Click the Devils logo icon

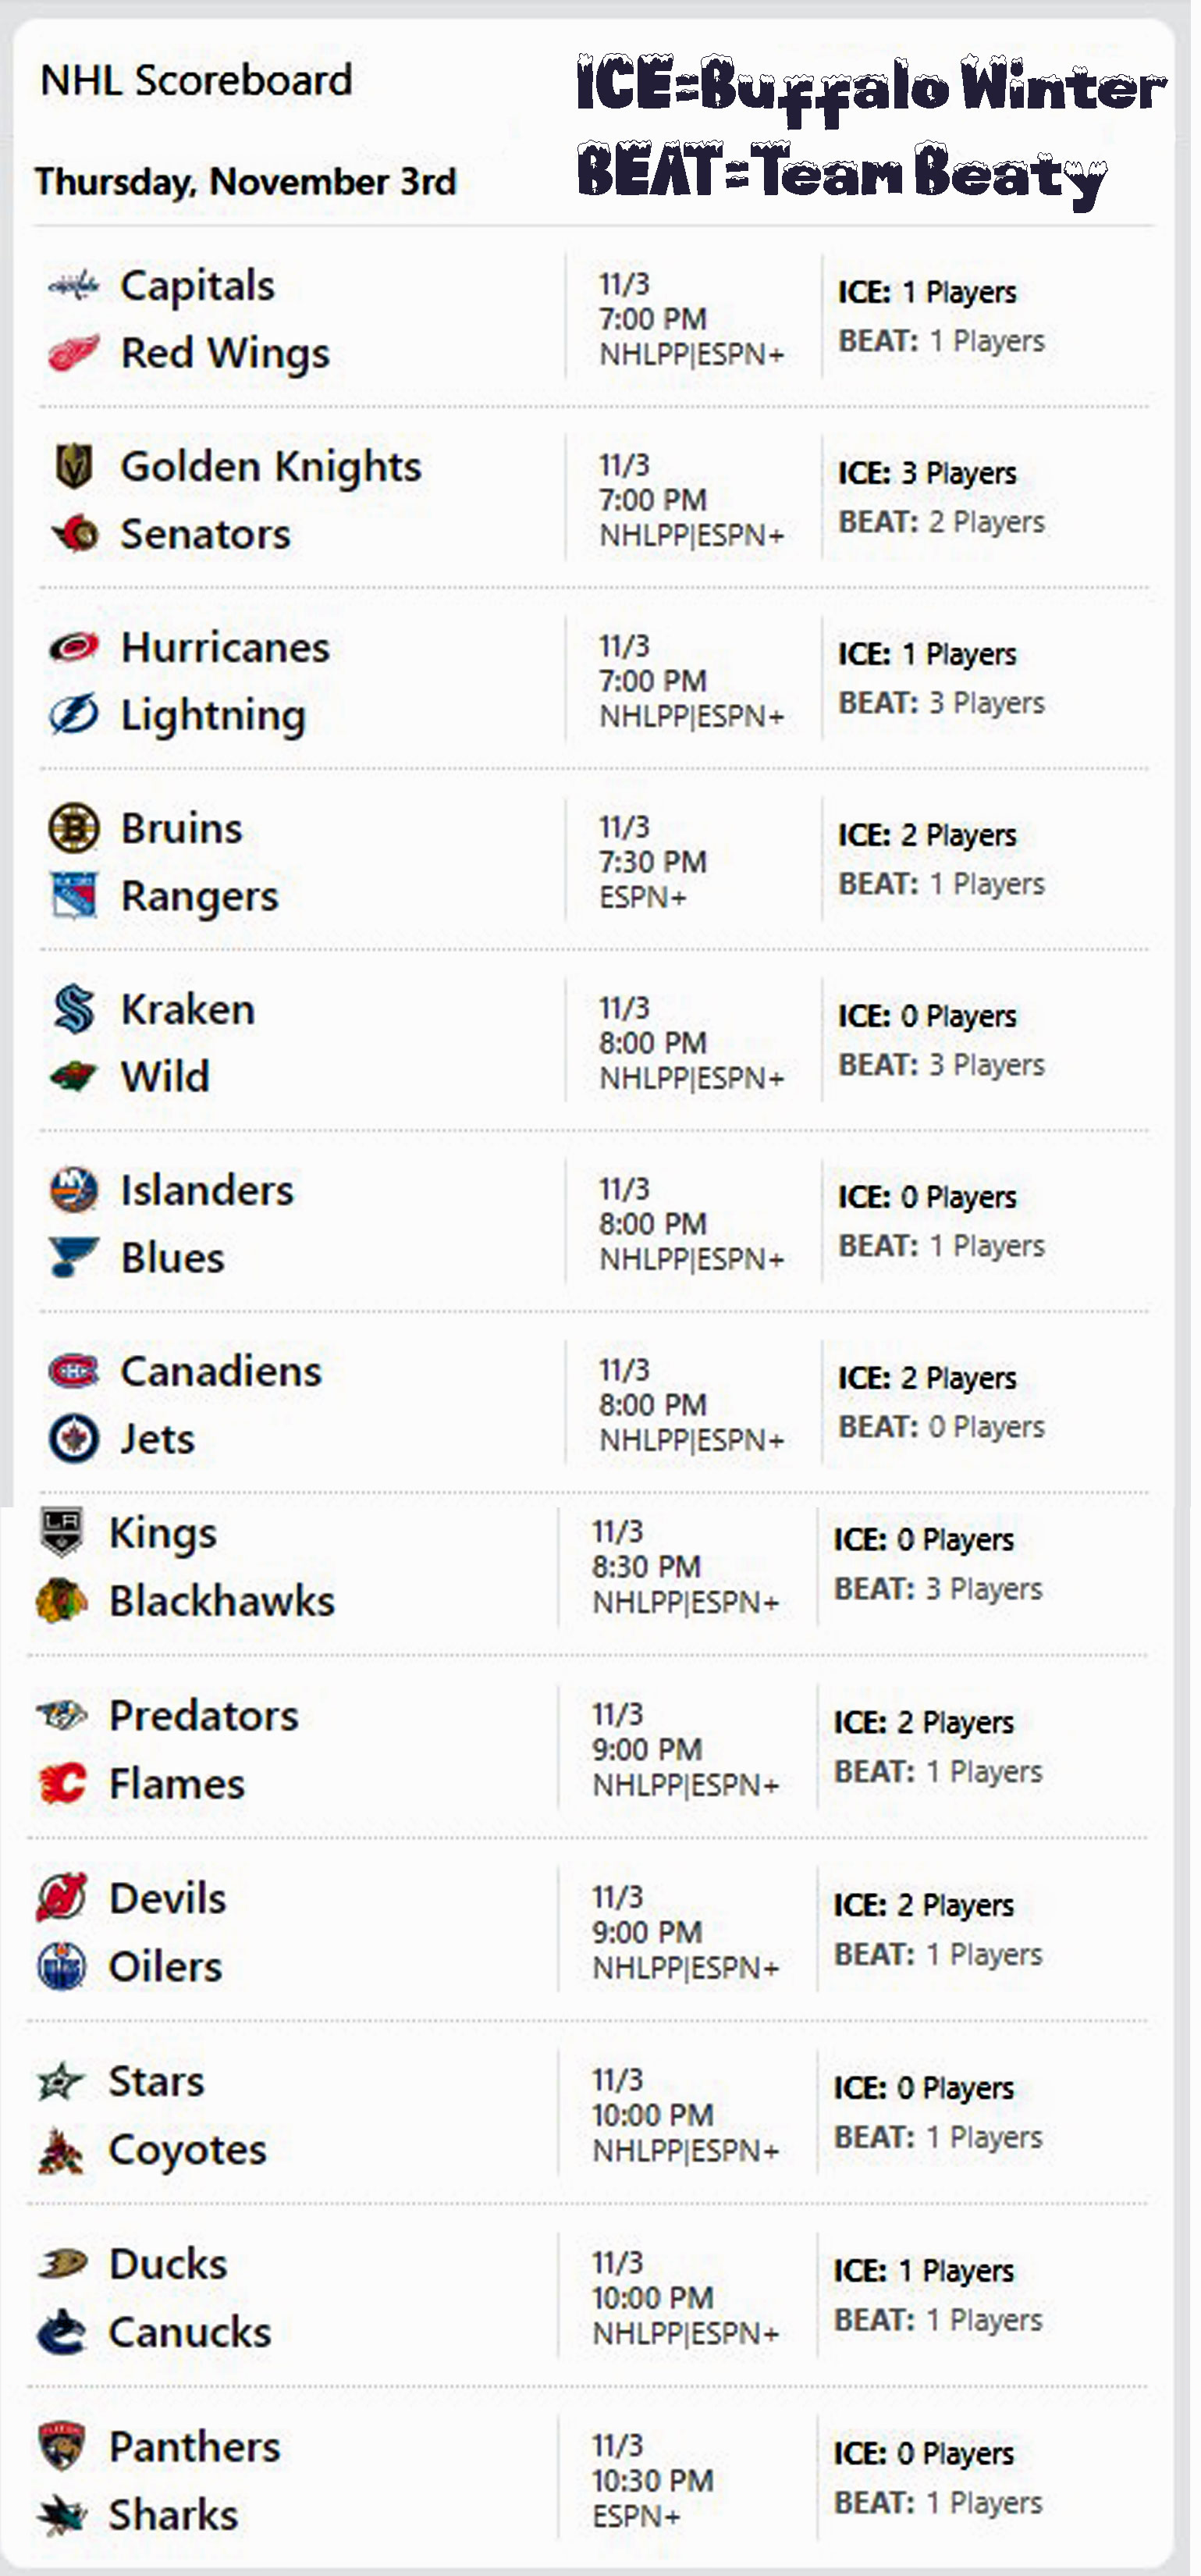click(x=62, y=1899)
